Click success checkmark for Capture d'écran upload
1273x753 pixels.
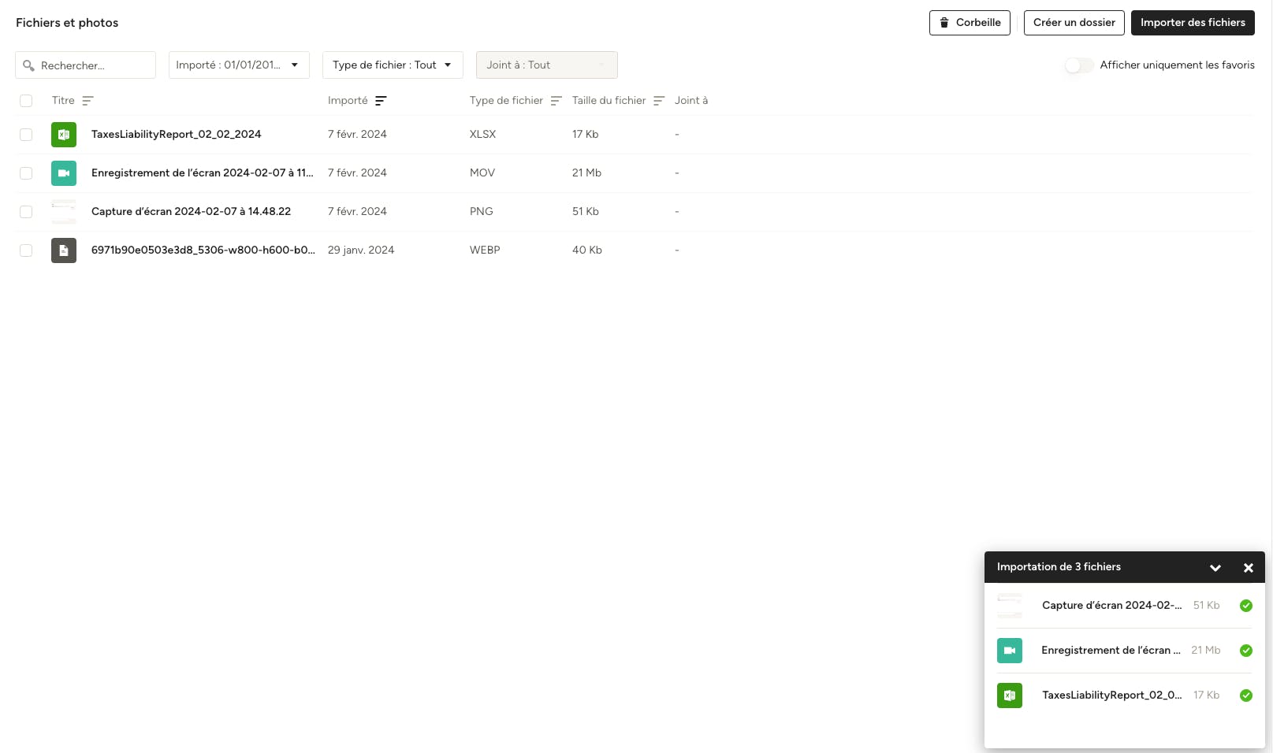1246,606
